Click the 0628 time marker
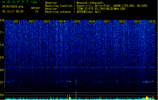158x100 pixels. coord(122,21)
